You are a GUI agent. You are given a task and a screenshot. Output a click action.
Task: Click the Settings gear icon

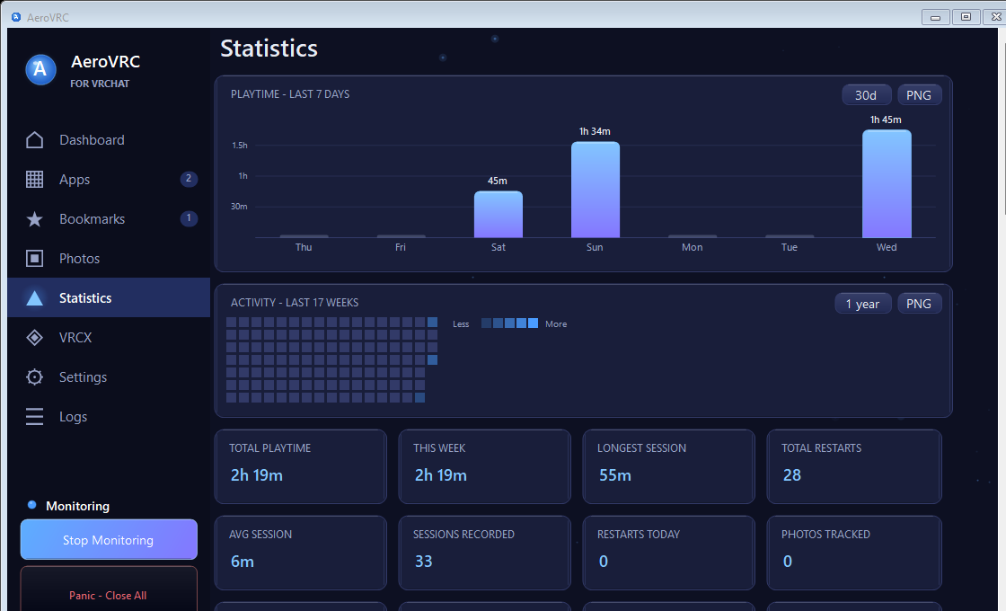pos(35,377)
